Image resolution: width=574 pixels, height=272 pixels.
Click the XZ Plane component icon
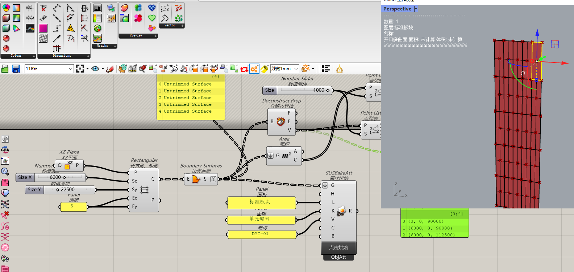click(68, 165)
